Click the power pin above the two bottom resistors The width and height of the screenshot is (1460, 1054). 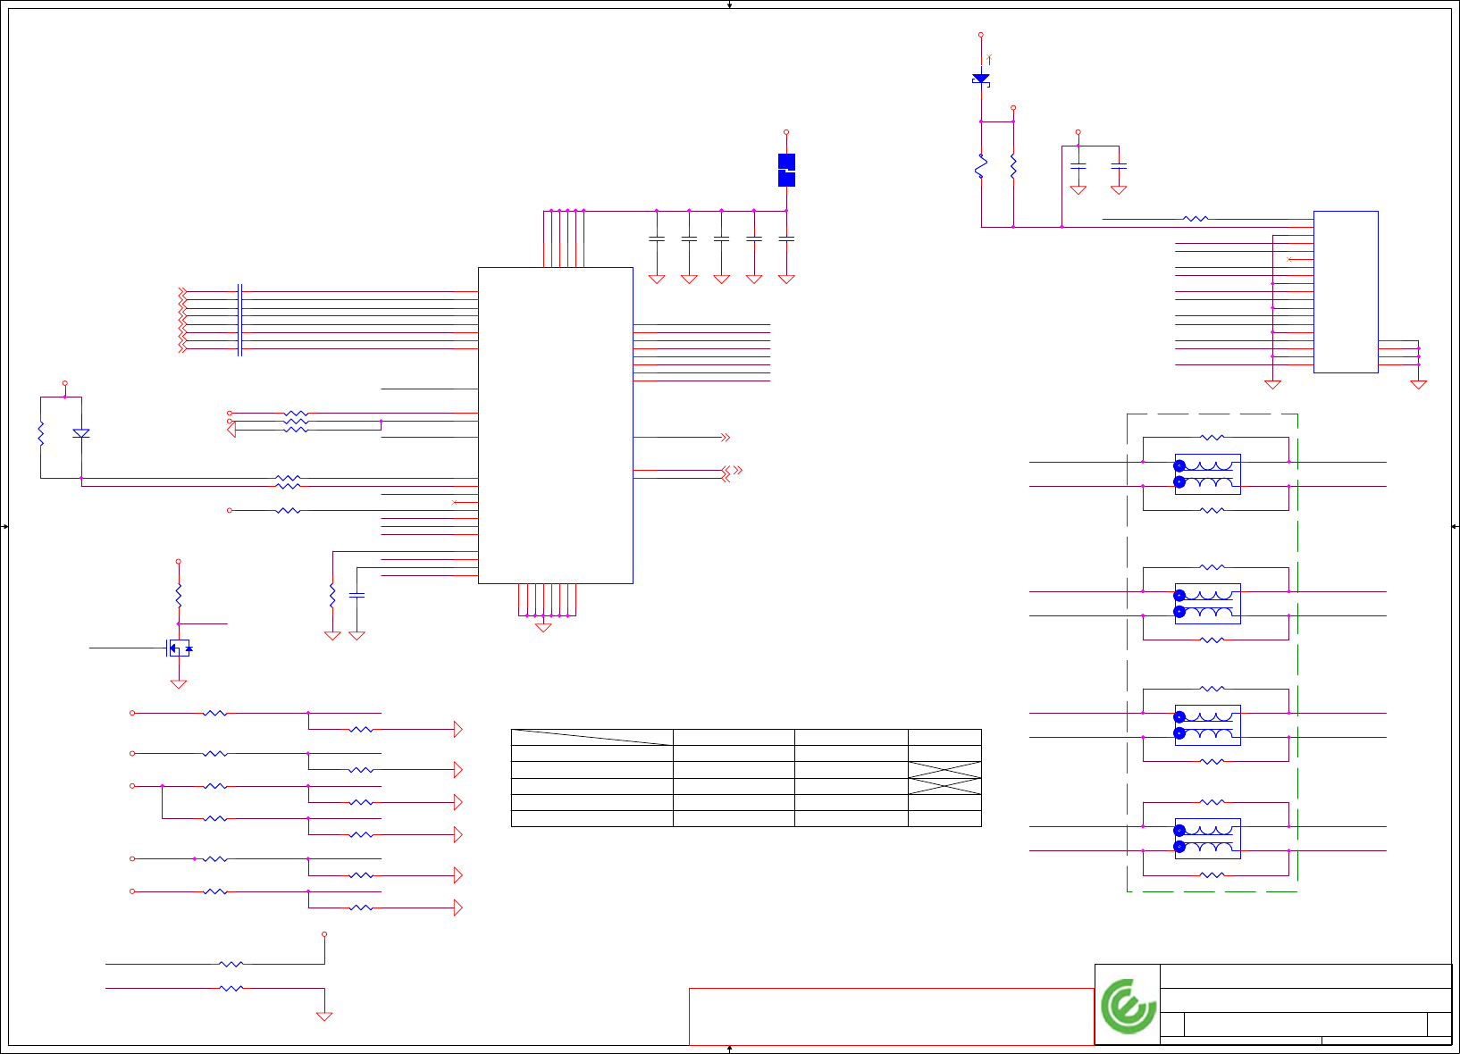pos(324,934)
